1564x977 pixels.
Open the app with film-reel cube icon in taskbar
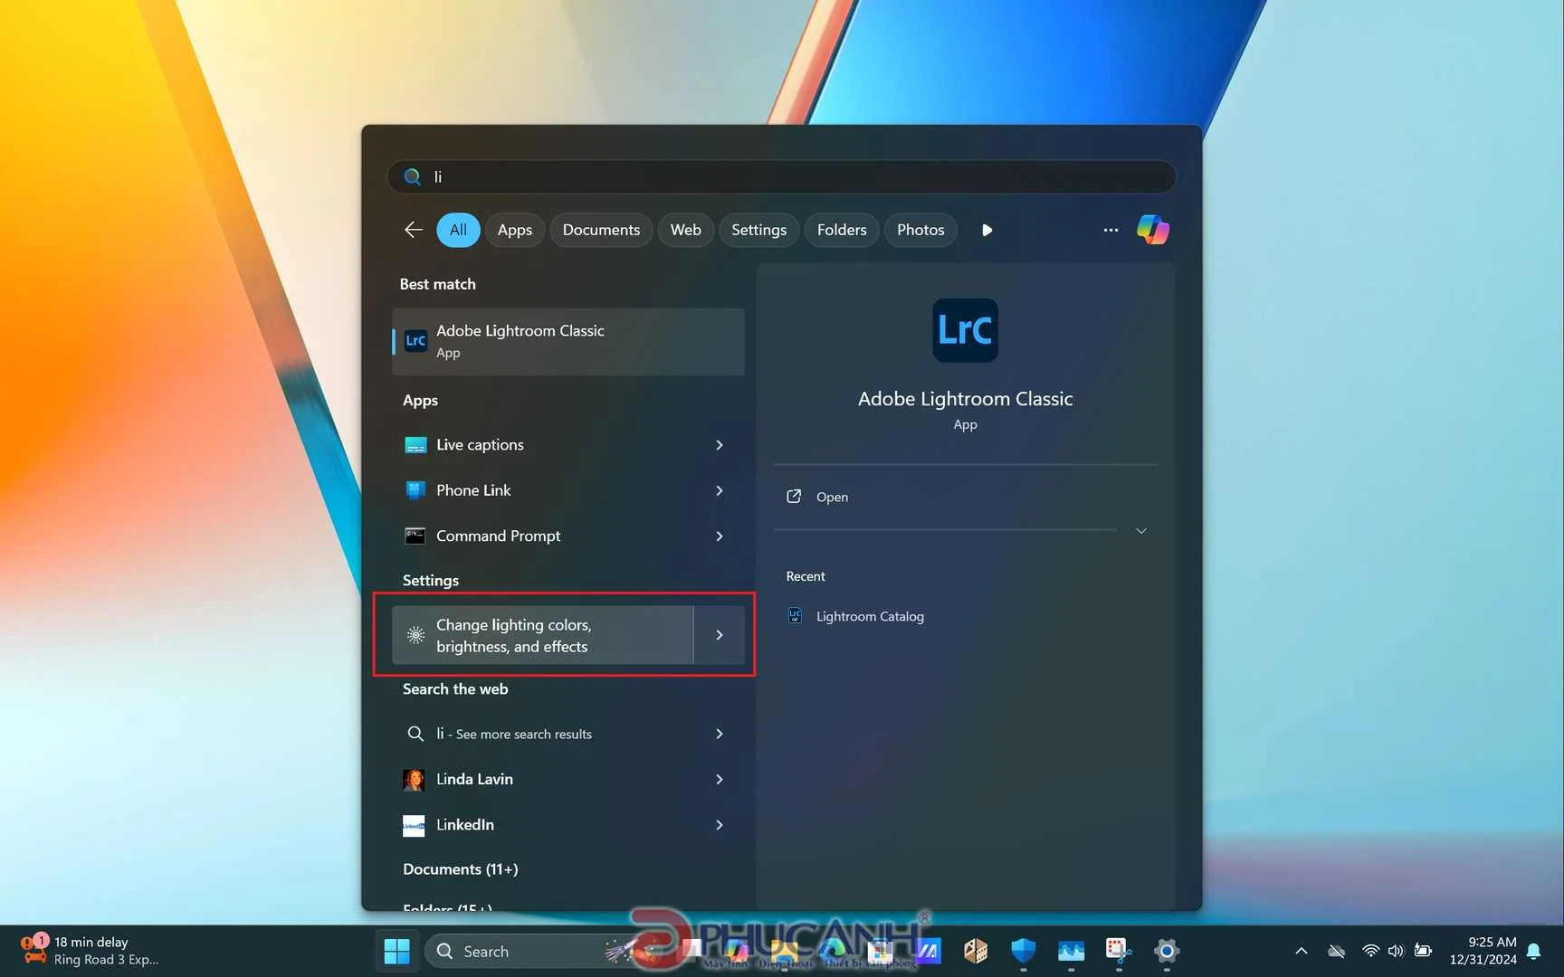click(976, 951)
